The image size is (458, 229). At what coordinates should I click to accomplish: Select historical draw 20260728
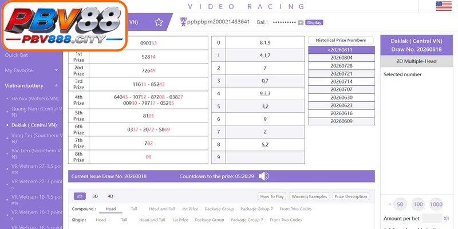click(341, 66)
